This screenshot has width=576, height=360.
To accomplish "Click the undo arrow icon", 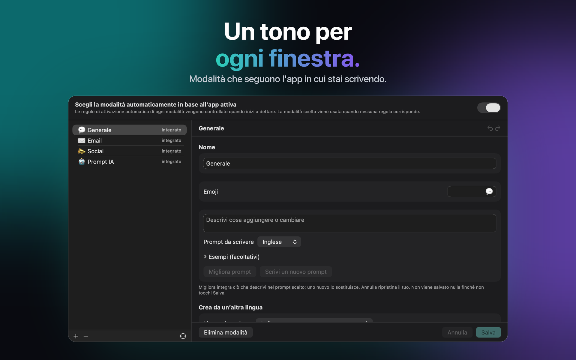I will pos(490,128).
